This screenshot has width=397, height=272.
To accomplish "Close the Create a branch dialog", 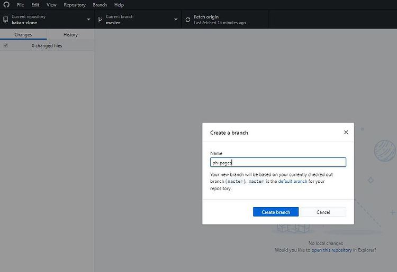I will click(x=346, y=133).
